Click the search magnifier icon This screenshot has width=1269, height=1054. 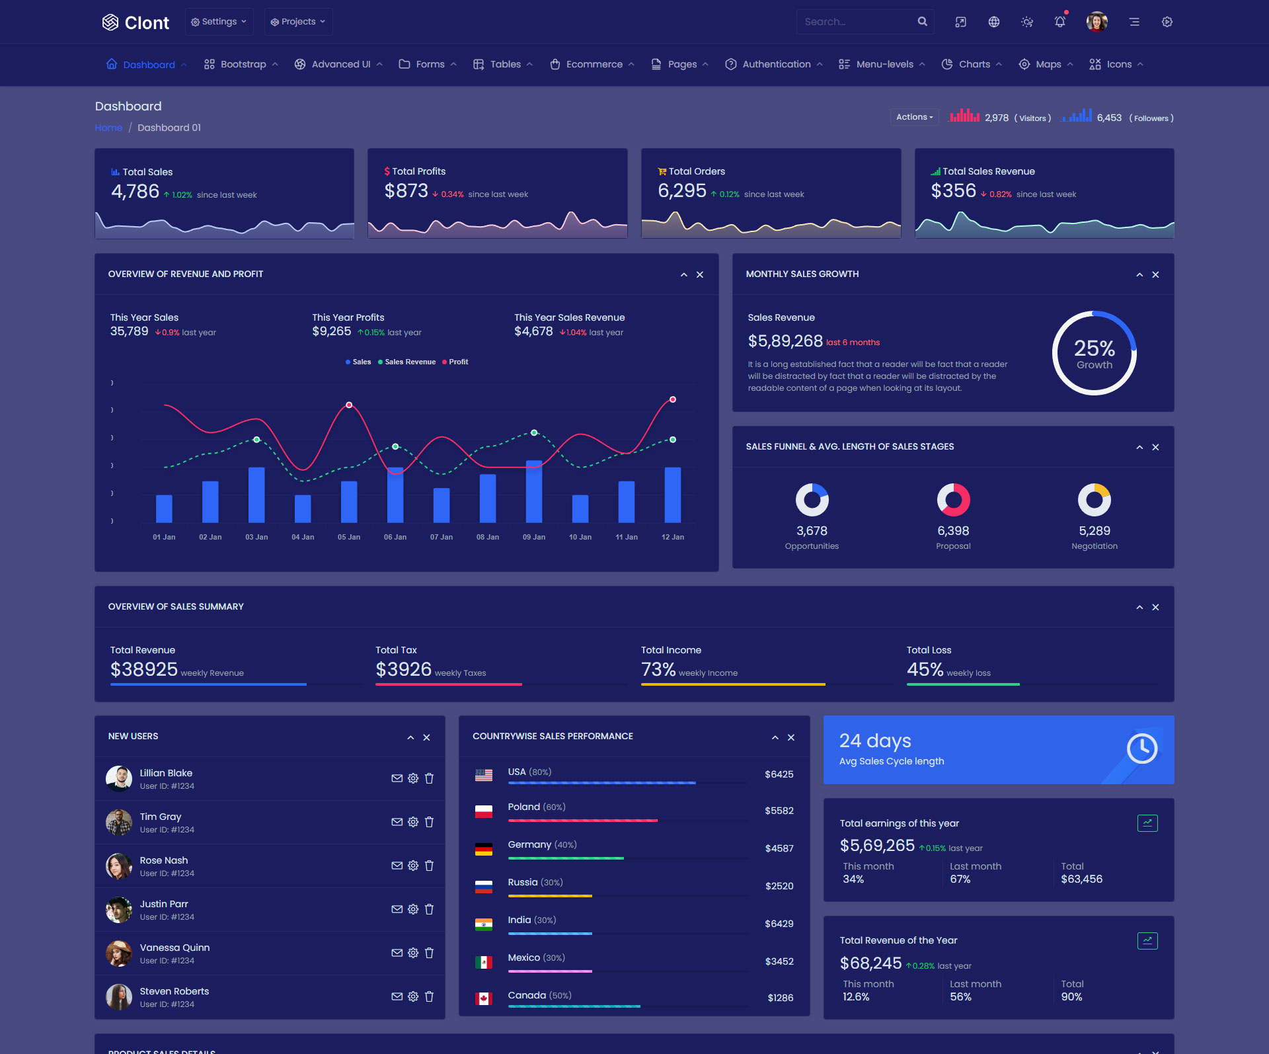922,22
